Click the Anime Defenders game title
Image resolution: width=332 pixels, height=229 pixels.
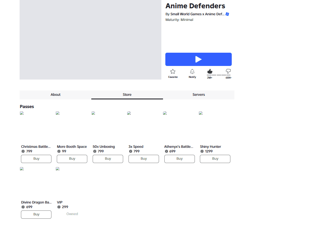point(195,6)
